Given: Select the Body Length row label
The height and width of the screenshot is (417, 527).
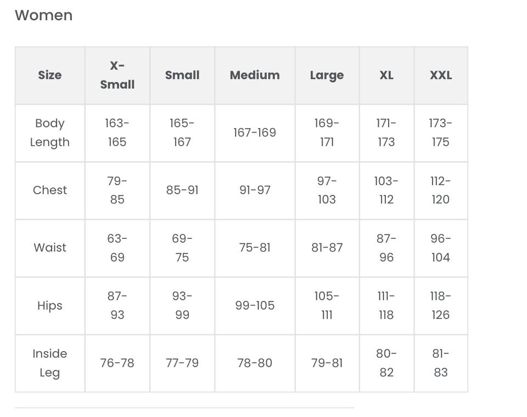Looking at the screenshot, I should (49, 133).
